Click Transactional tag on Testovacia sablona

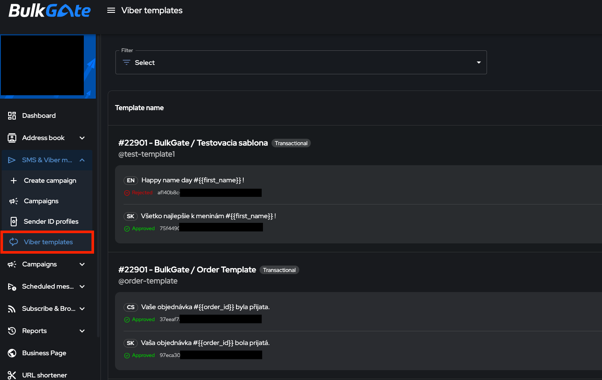point(291,143)
